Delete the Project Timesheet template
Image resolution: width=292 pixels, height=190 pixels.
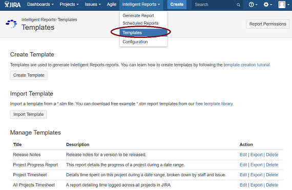272,175
